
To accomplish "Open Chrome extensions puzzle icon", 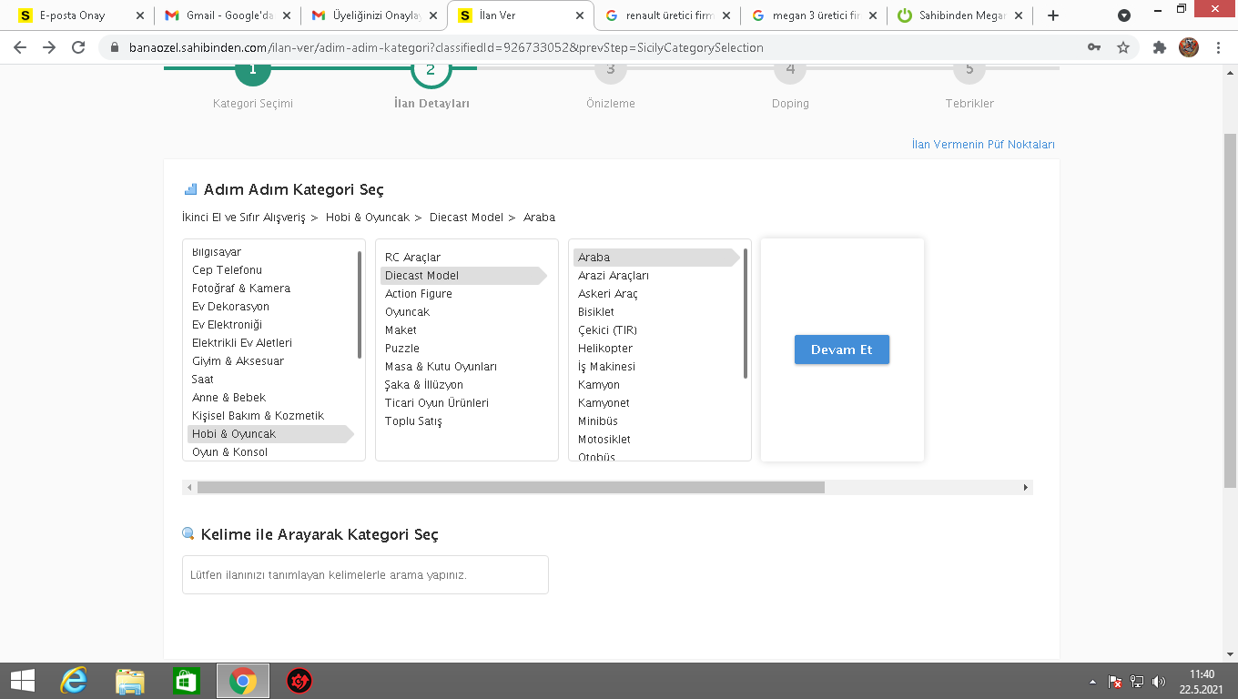I will tap(1159, 47).
